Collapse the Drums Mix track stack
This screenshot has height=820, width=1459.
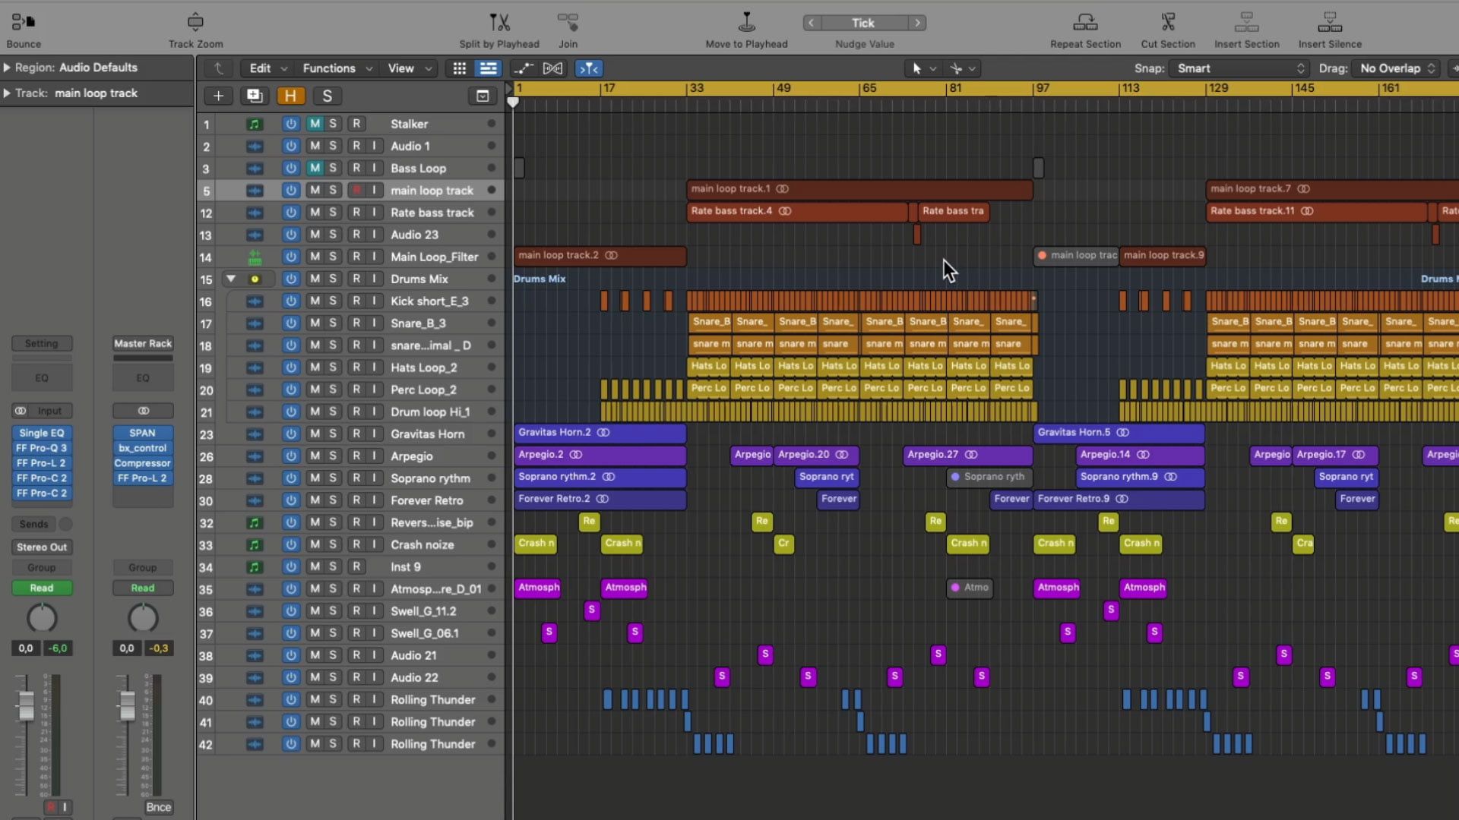point(231,279)
